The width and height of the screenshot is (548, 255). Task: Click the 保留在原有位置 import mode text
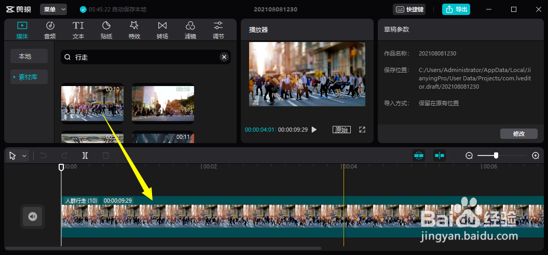click(x=439, y=103)
